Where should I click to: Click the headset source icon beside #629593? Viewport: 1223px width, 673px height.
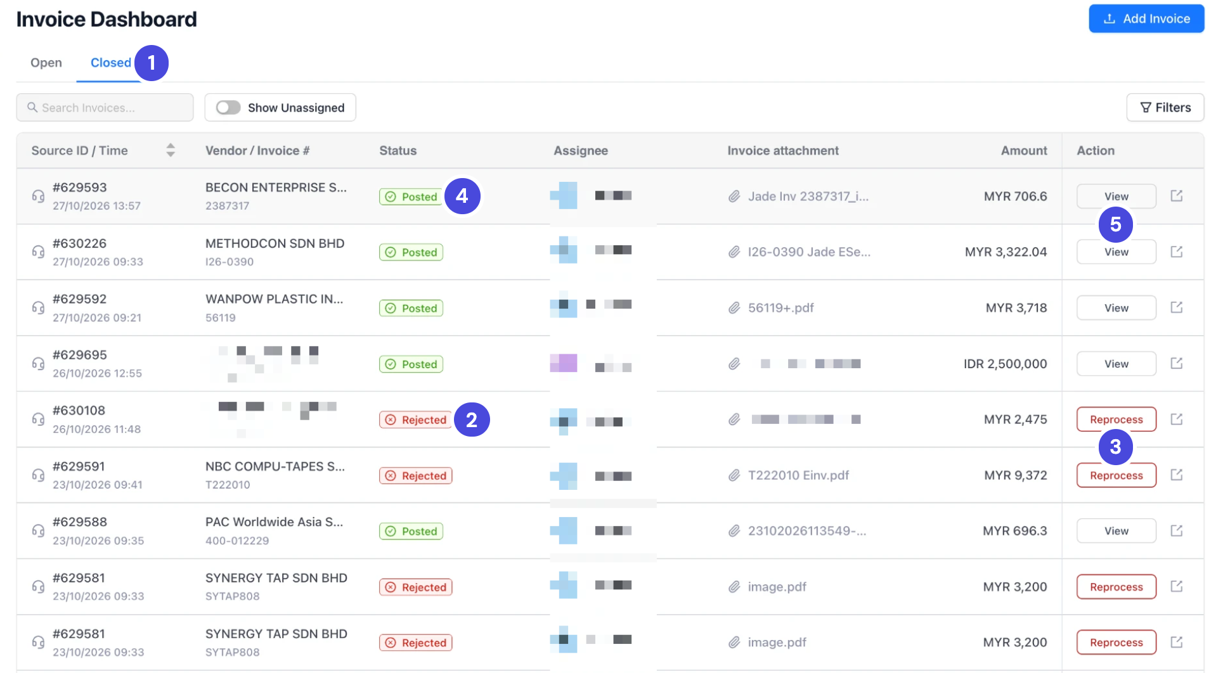point(38,196)
